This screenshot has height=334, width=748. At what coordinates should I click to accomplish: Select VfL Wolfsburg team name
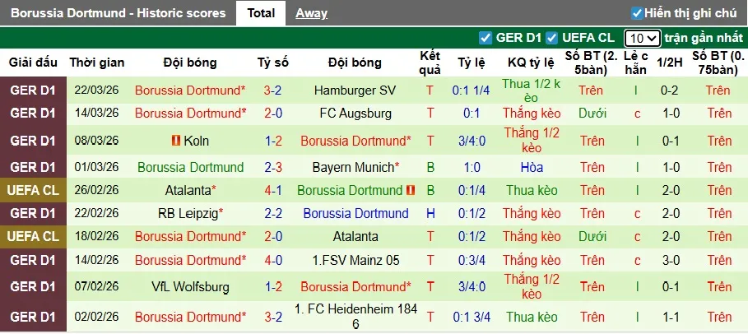190,287
